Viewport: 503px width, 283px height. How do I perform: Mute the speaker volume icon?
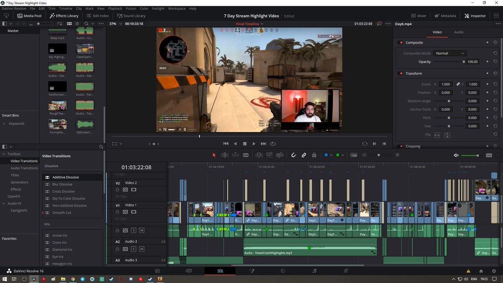click(x=456, y=155)
